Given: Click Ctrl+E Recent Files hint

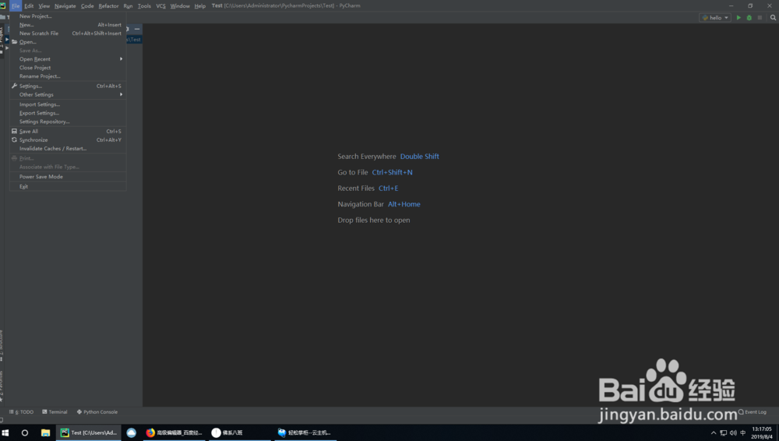Looking at the screenshot, I should point(388,188).
